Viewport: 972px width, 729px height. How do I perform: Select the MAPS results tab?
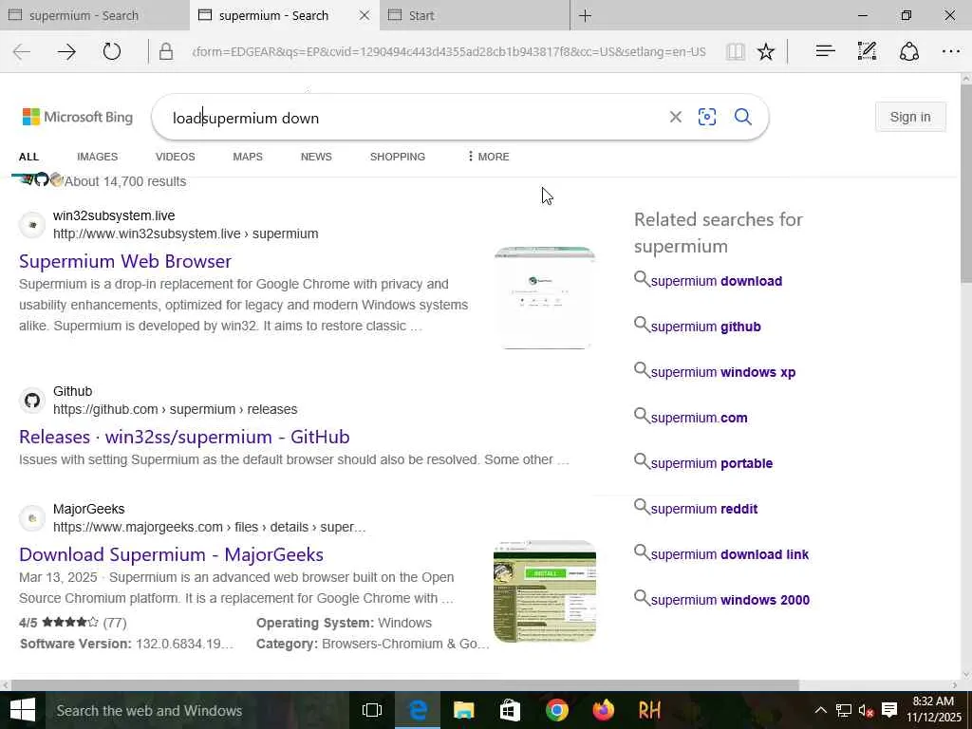point(248,157)
